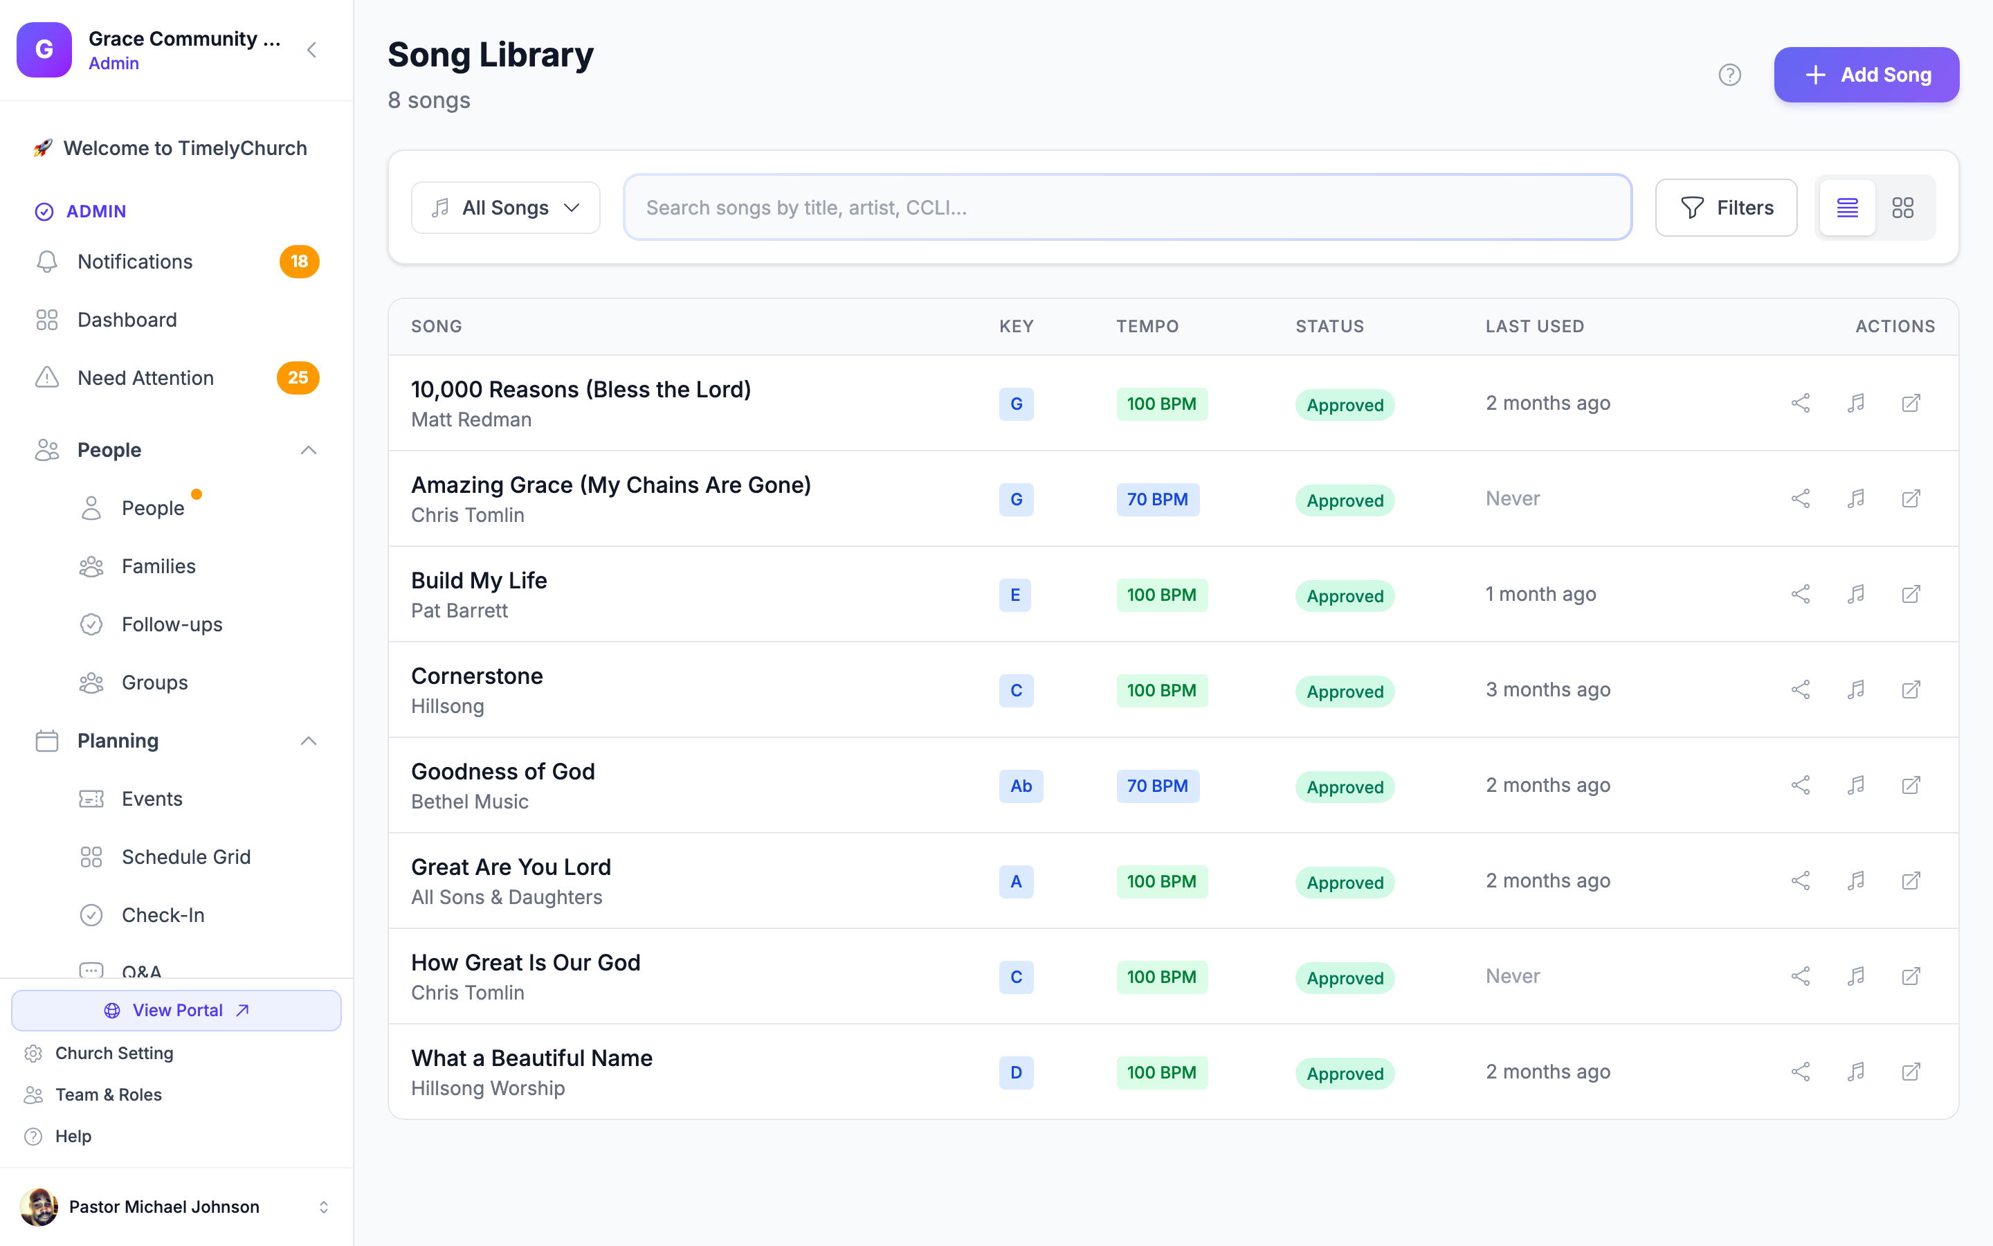The height and width of the screenshot is (1246, 1993).
Task: Click the help question mark icon near Add Song
Action: [x=1729, y=75]
